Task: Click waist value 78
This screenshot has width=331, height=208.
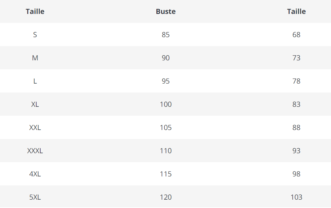Action: coord(296,81)
